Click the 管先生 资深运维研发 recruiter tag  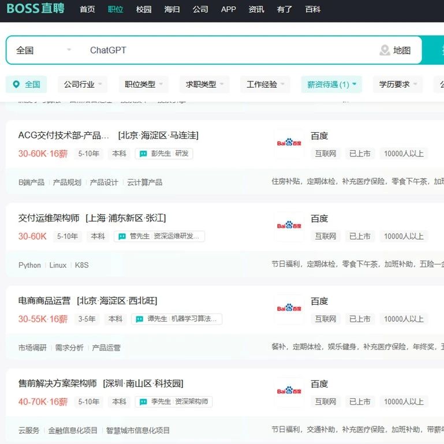[x=159, y=236]
